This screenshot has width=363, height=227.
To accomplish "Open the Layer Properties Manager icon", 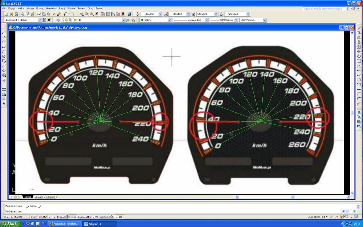I will (x=58, y=20).
